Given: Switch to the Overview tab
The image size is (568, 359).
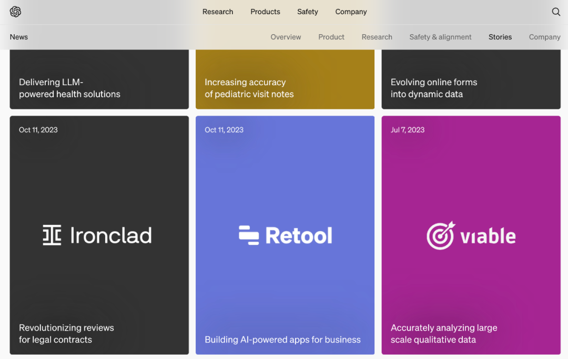Looking at the screenshot, I should click(286, 37).
